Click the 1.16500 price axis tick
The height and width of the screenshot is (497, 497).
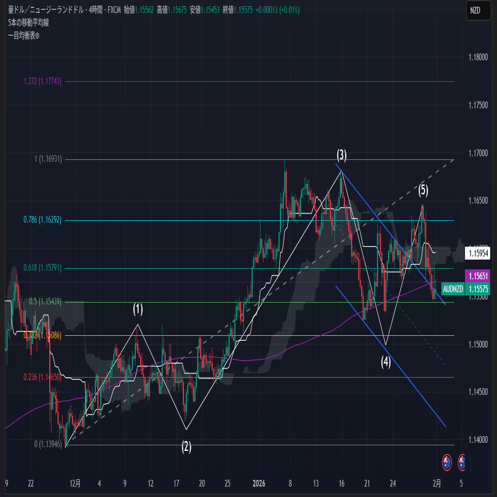478,201
